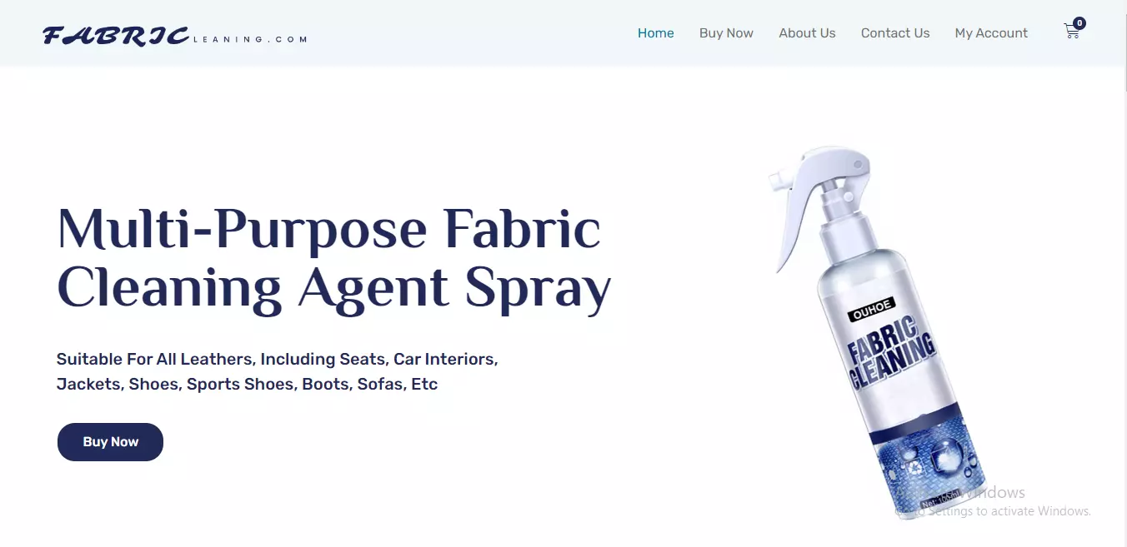Click the cart item count badge
Screen dimensions: 1127x547
[x=1079, y=22]
